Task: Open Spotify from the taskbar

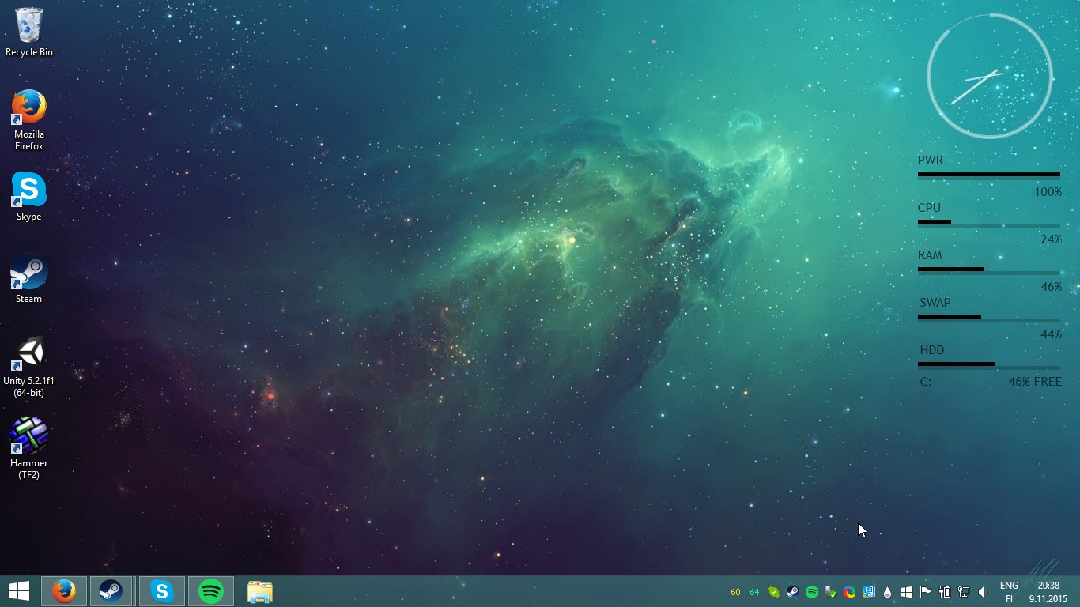Action: [x=211, y=591]
